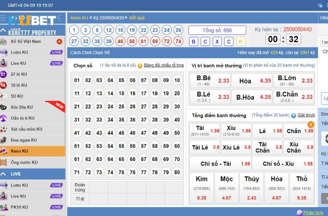Bet on B.Bé (1-40) at 2.33
Viewport: 328px width, 216px height.
210,80
